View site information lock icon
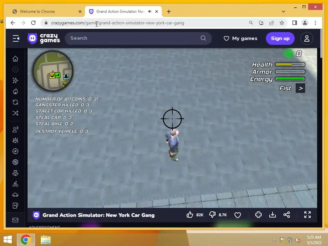The height and width of the screenshot is (246, 328). 46,23
